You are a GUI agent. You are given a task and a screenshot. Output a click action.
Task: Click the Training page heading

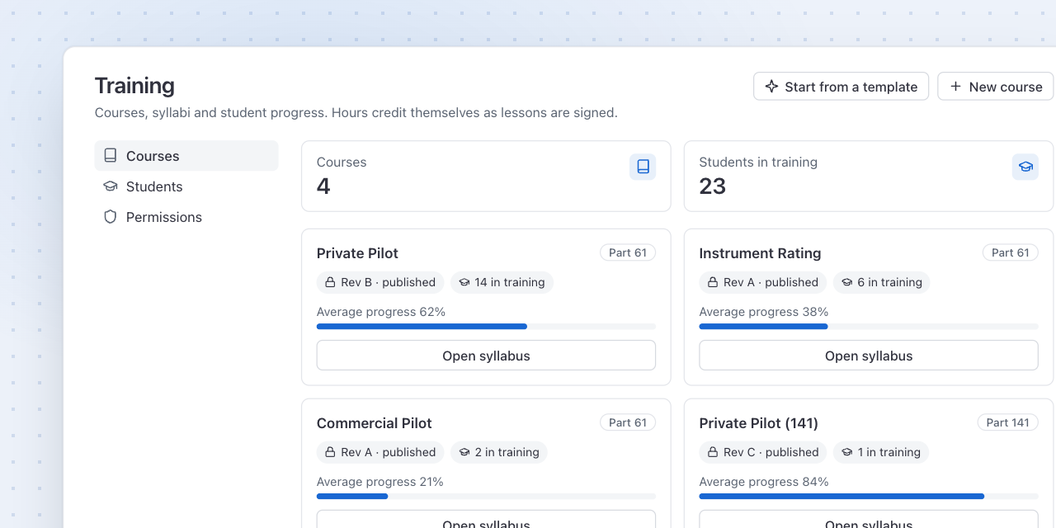click(134, 86)
